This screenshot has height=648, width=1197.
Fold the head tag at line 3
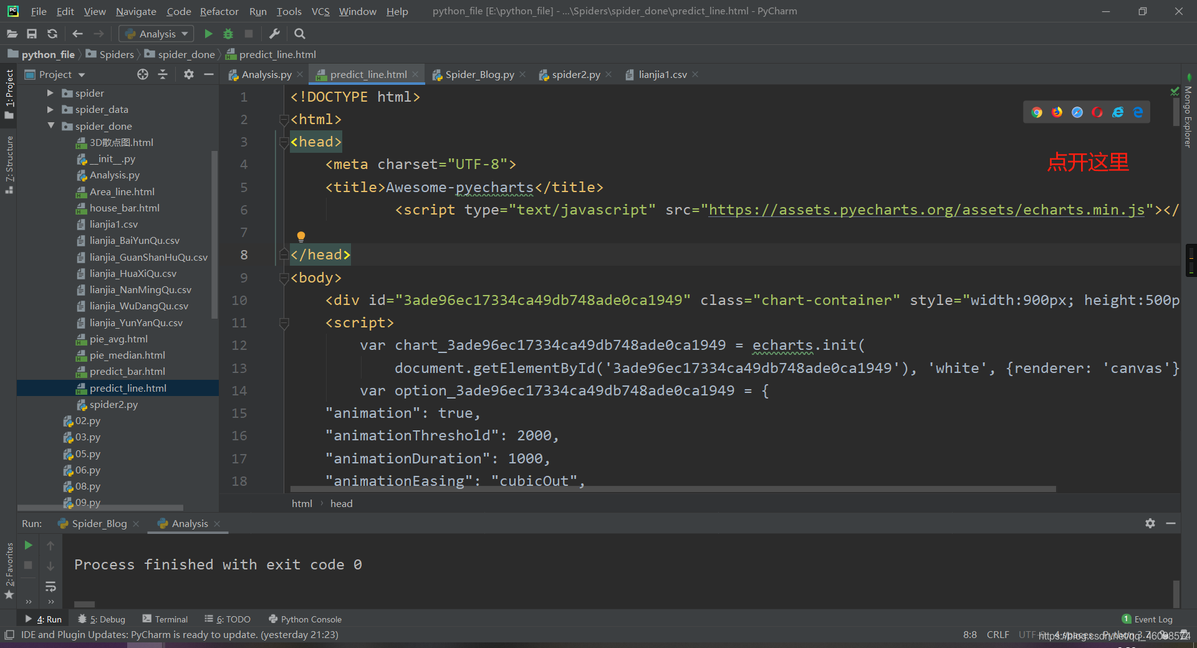click(284, 142)
